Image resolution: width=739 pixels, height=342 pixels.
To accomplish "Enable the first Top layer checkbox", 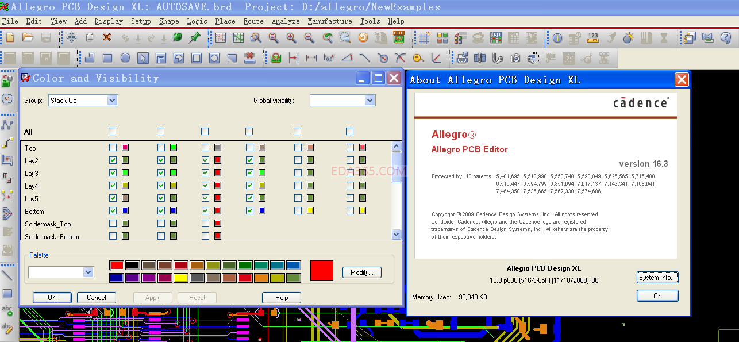I will point(113,148).
